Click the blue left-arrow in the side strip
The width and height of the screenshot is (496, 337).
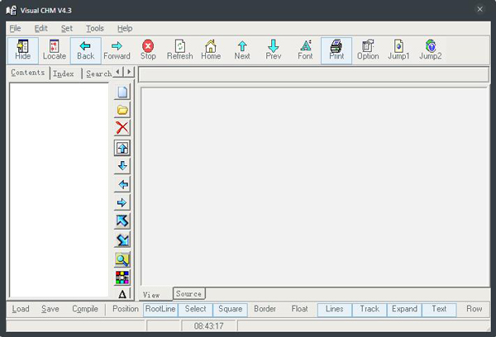pyautogui.click(x=122, y=184)
